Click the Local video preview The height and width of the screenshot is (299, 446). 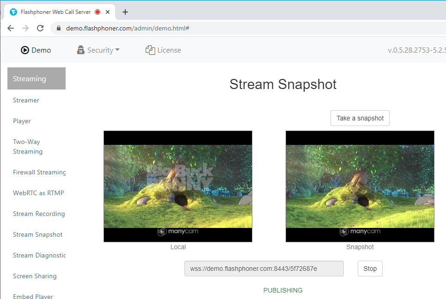click(178, 186)
